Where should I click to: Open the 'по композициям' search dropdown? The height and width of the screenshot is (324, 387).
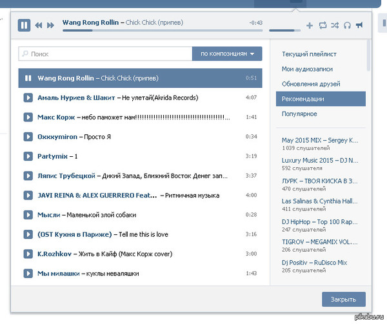[227, 54]
